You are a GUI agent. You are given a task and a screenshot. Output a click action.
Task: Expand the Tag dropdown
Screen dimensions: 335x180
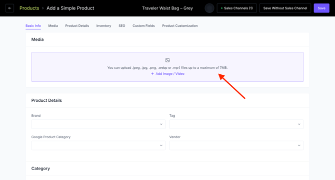(x=236, y=124)
